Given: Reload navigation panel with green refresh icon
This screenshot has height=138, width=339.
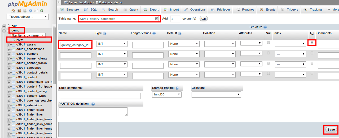Looking at the screenshot, I should coord(42,11).
